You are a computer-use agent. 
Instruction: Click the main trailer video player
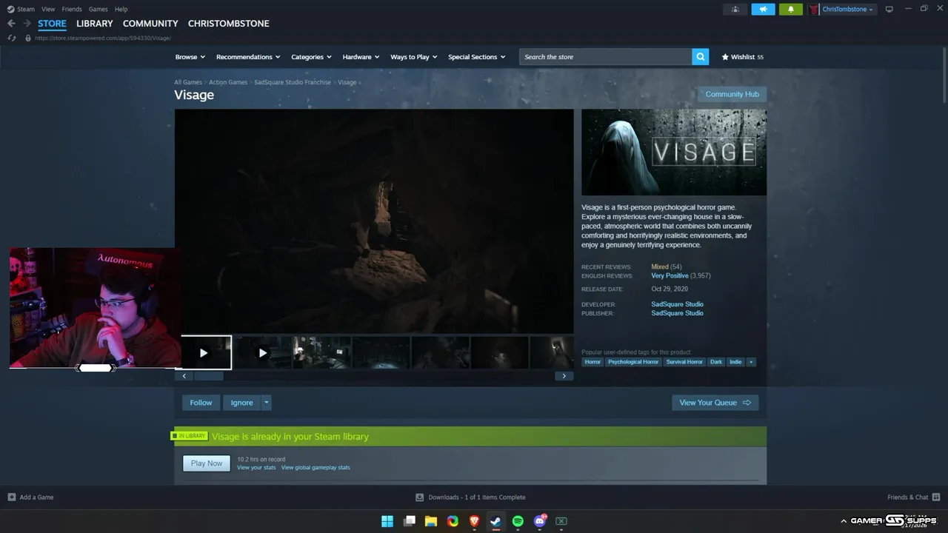point(374,221)
